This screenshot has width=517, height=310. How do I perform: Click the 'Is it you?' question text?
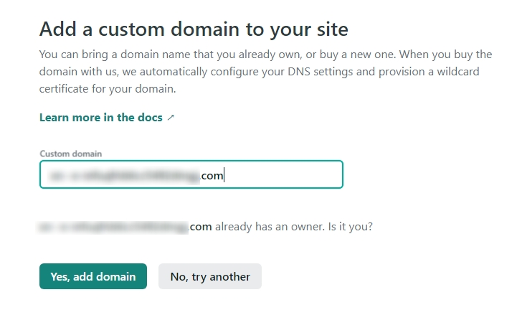[350, 227]
